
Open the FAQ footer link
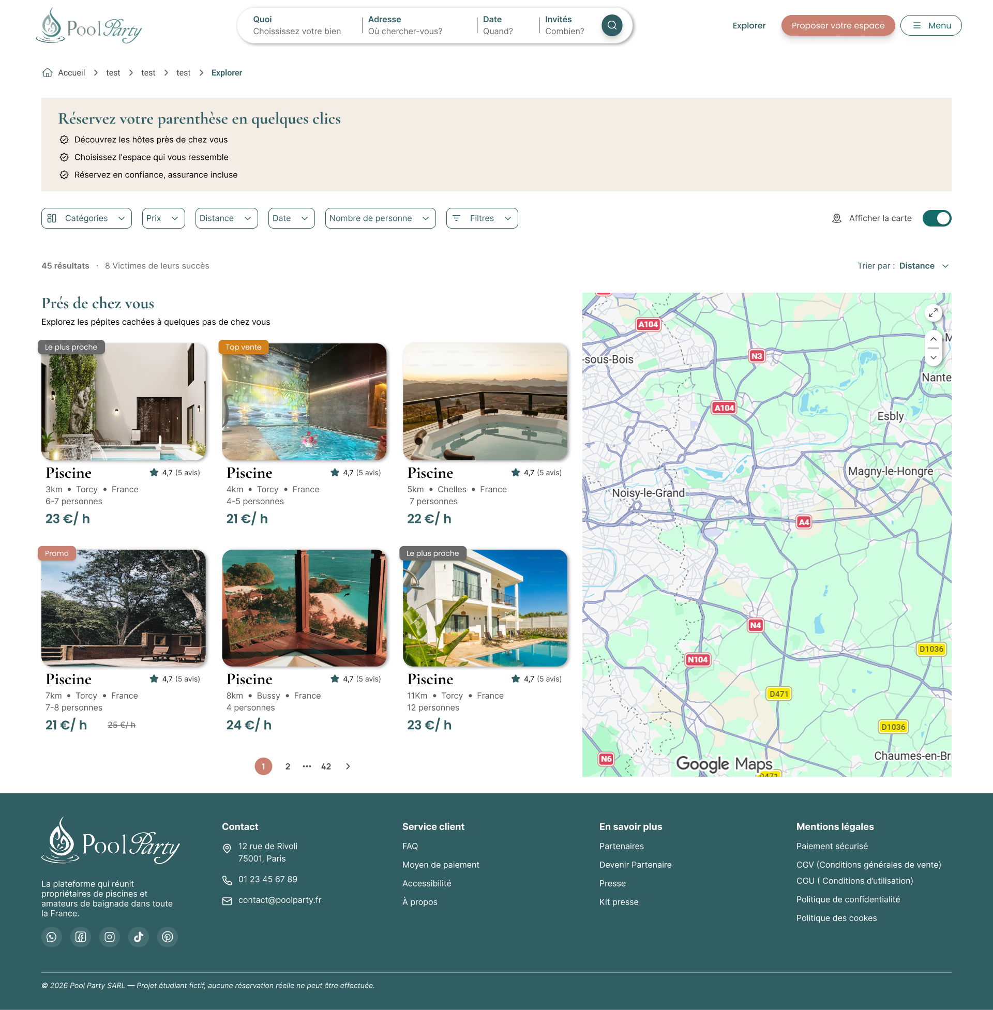[x=410, y=846]
